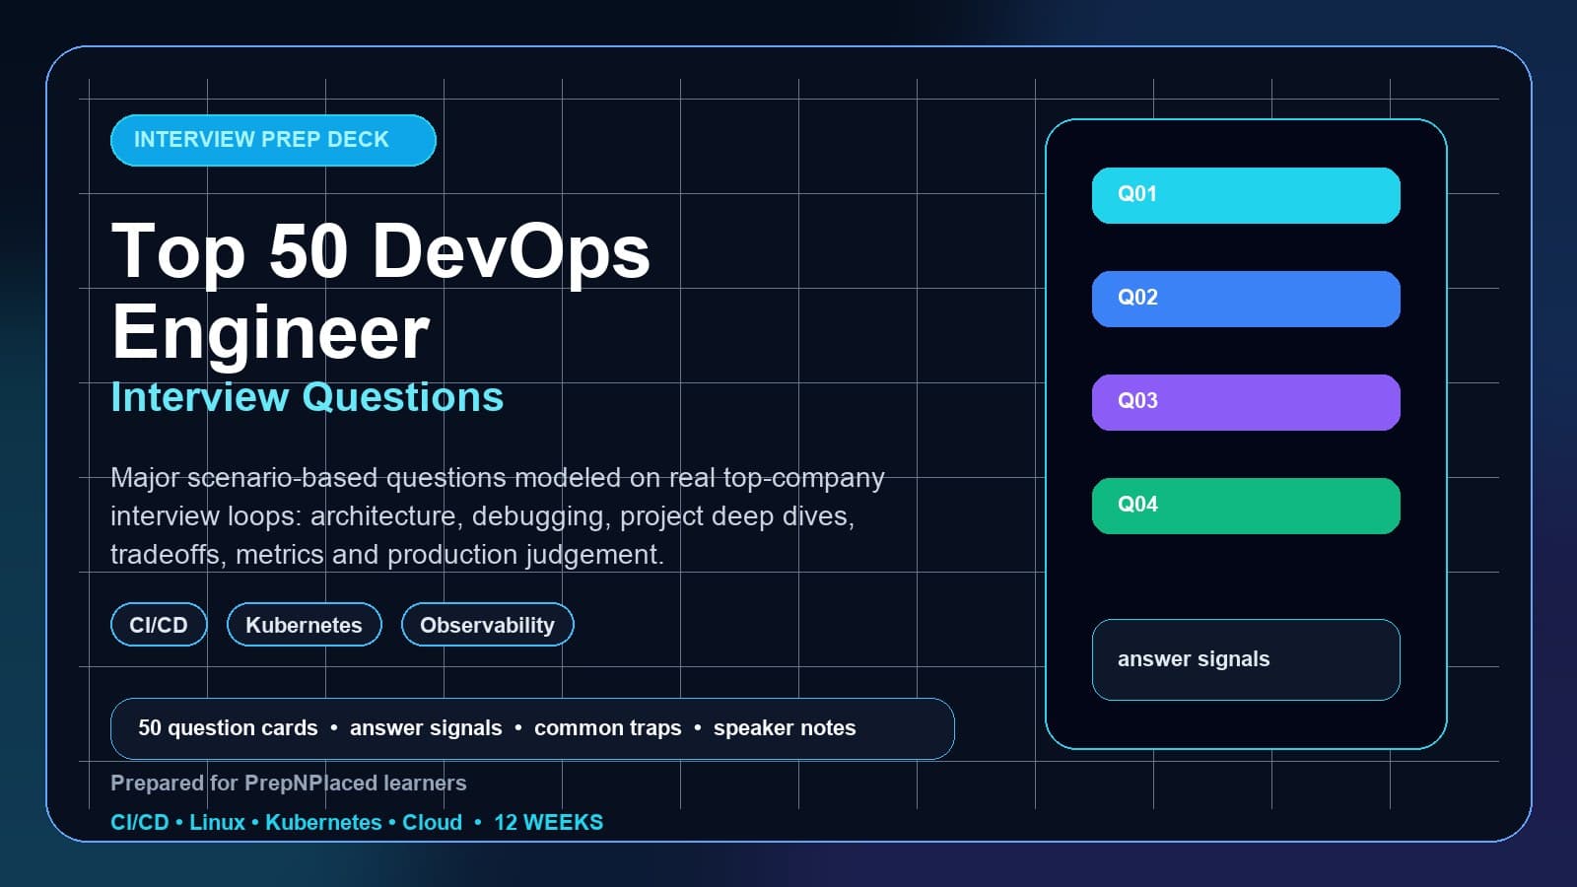Click the answer signals box
This screenshot has height=887, width=1577.
[1246, 659]
